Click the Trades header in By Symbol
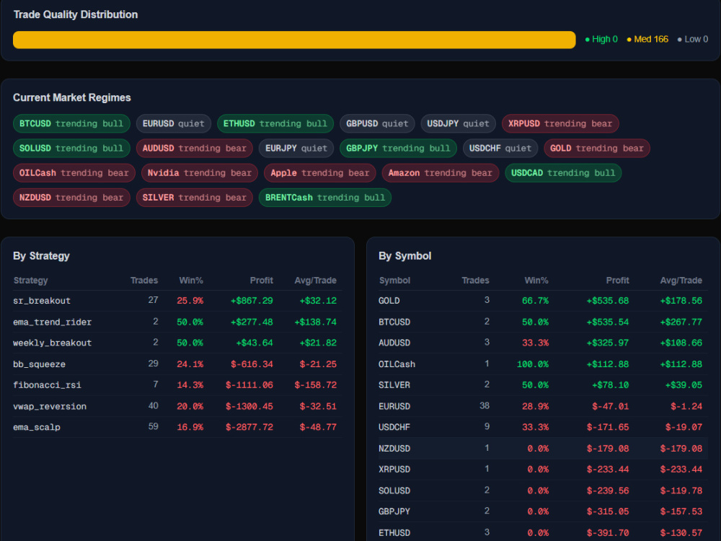721x541 pixels. point(475,280)
